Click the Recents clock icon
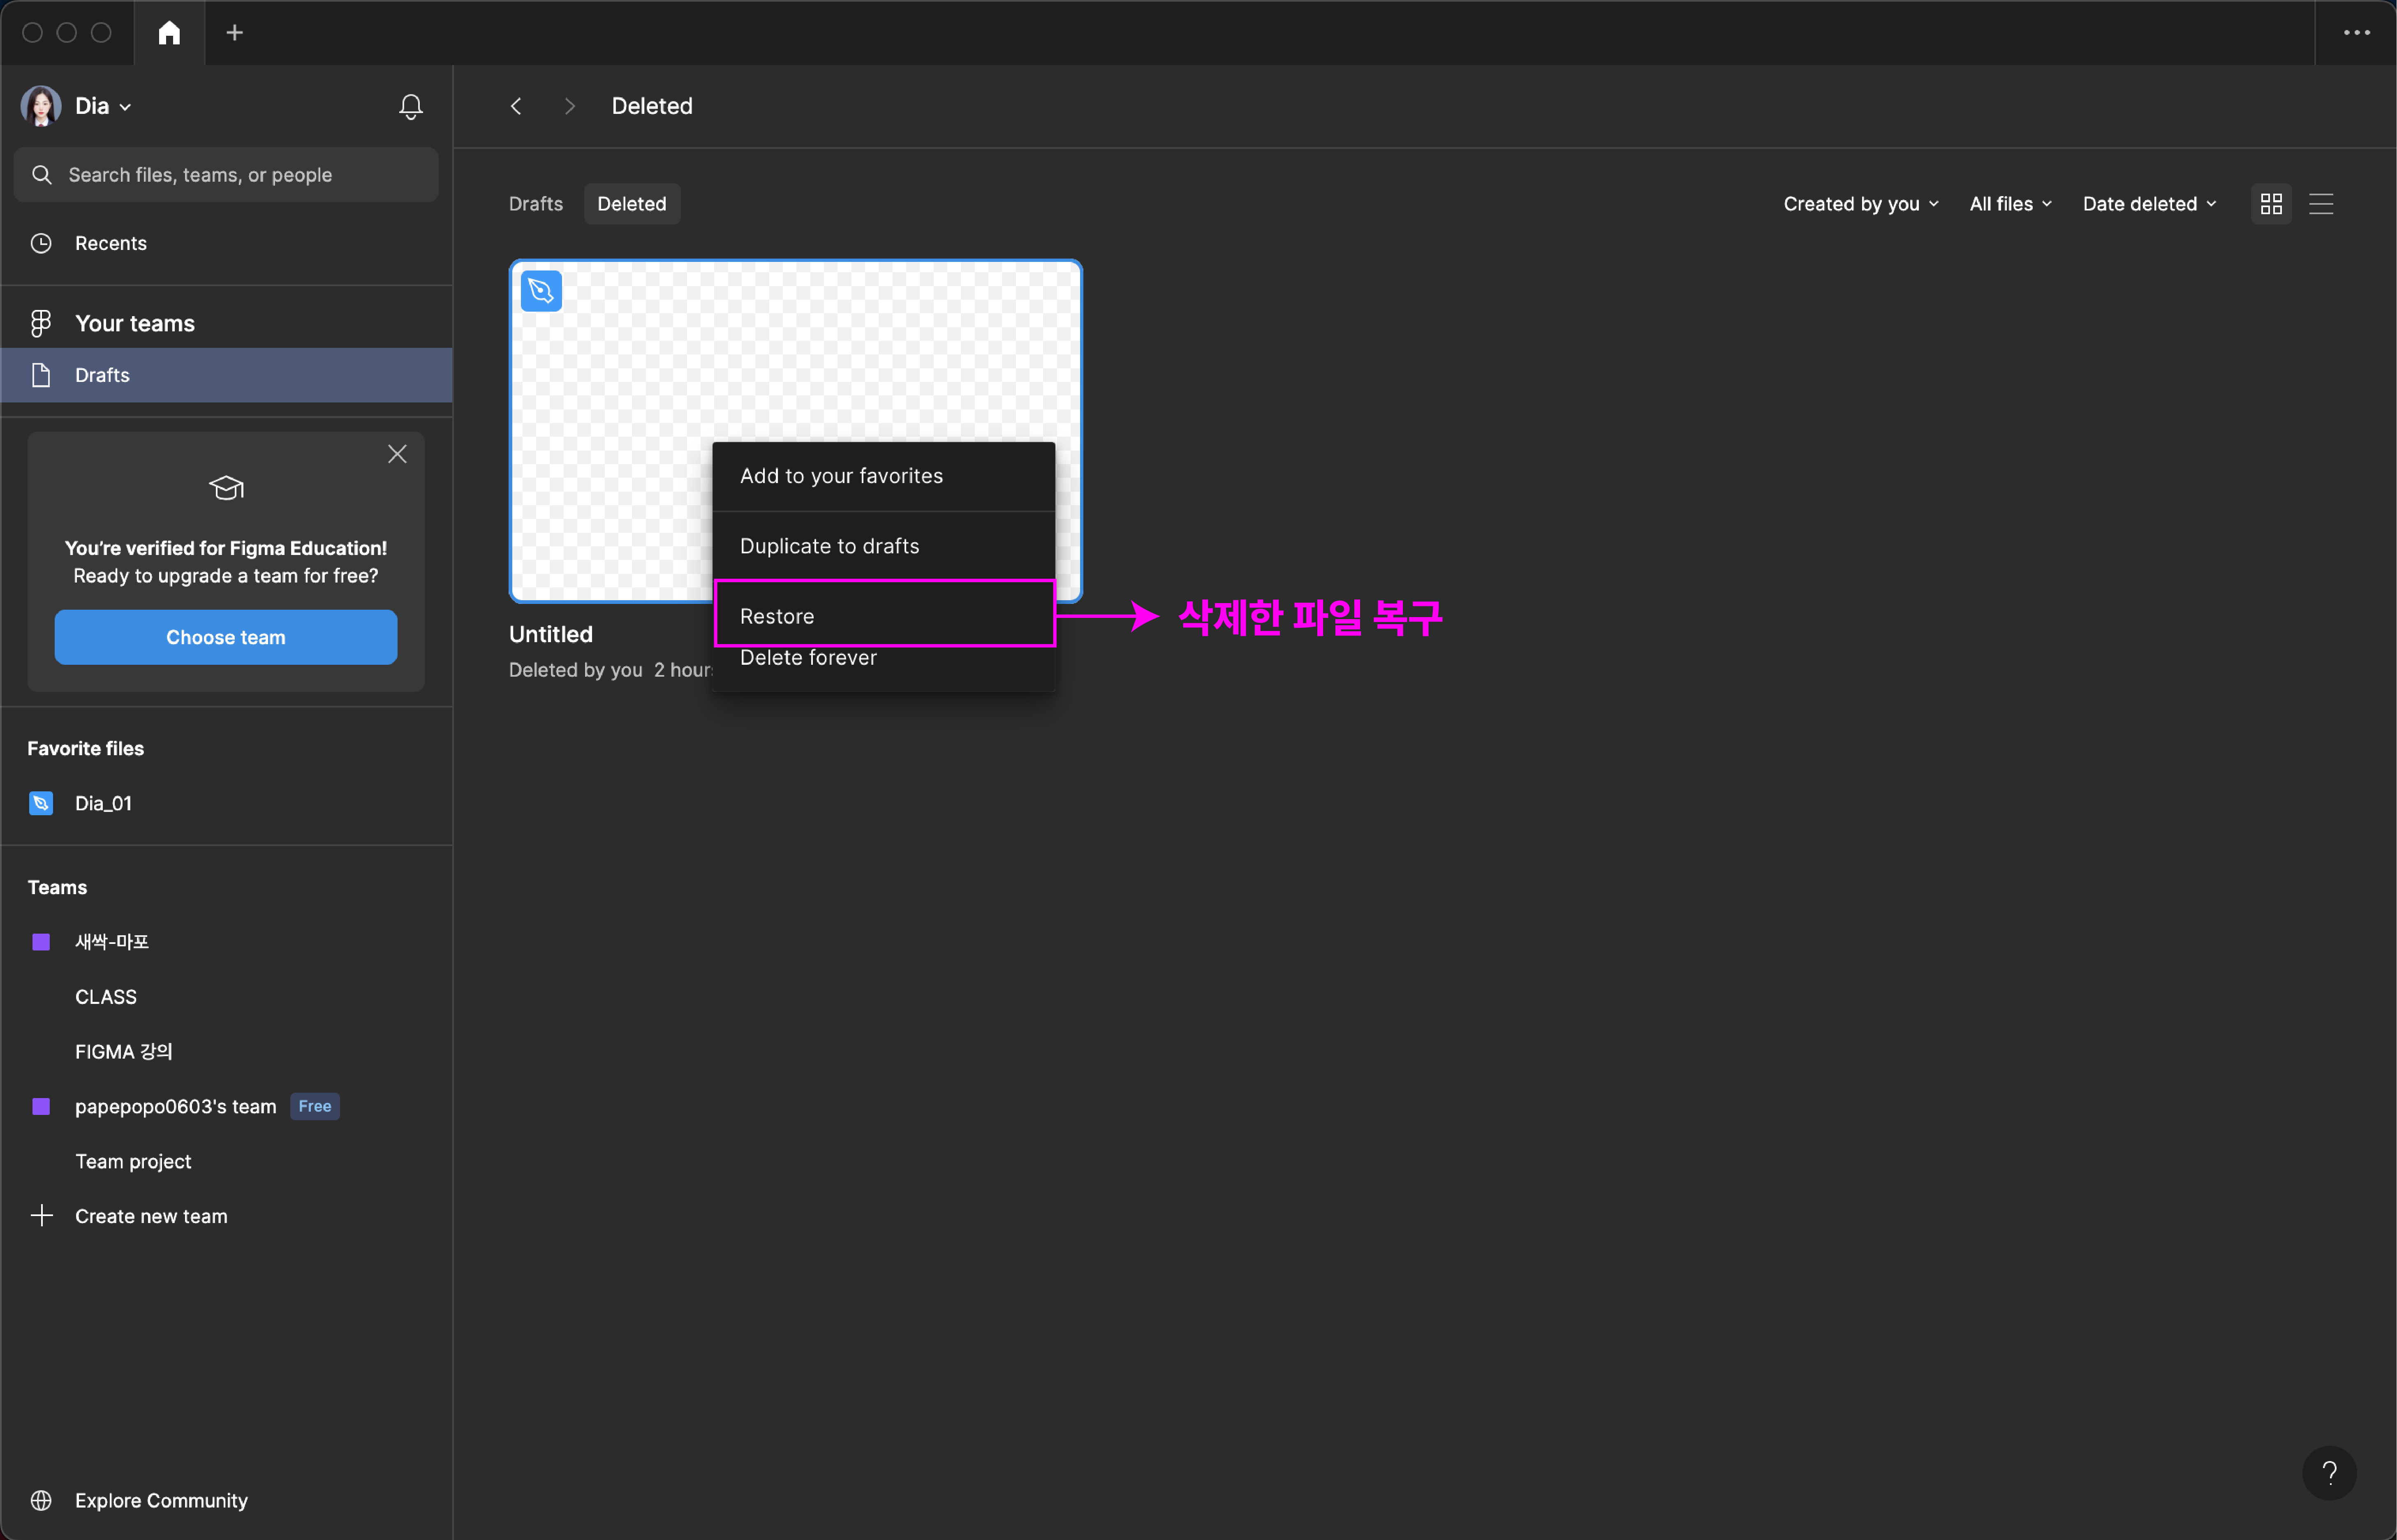The width and height of the screenshot is (2397, 1540). [x=41, y=243]
